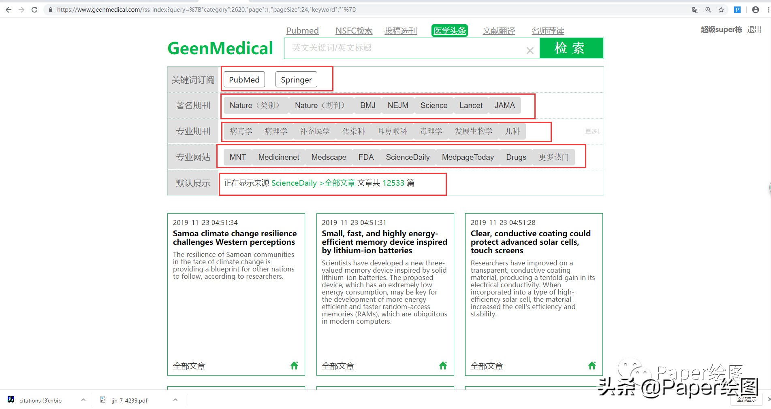Click the zoom magnifier icon in address bar

coord(708,9)
